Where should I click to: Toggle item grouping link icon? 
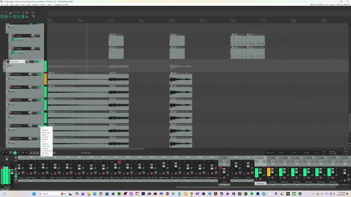pyautogui.click(x=6, y=17)
